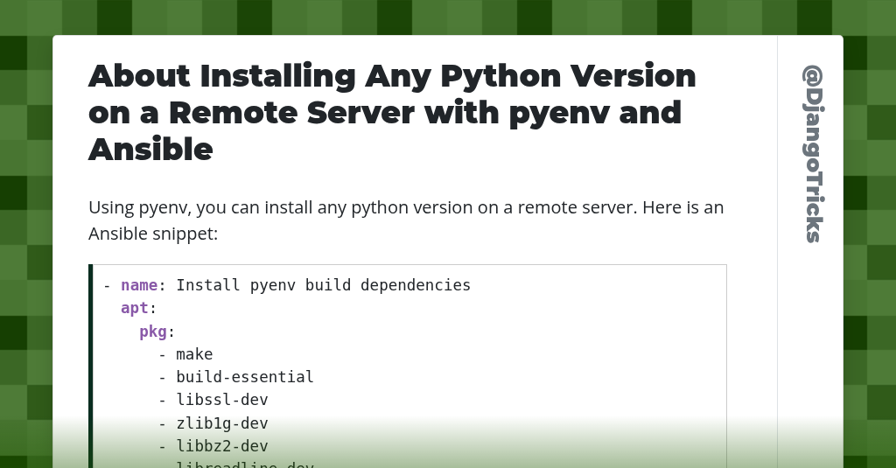Viewport: 896px width, 468px height.
Task: Click the '- make' package line
Action: 185,354
